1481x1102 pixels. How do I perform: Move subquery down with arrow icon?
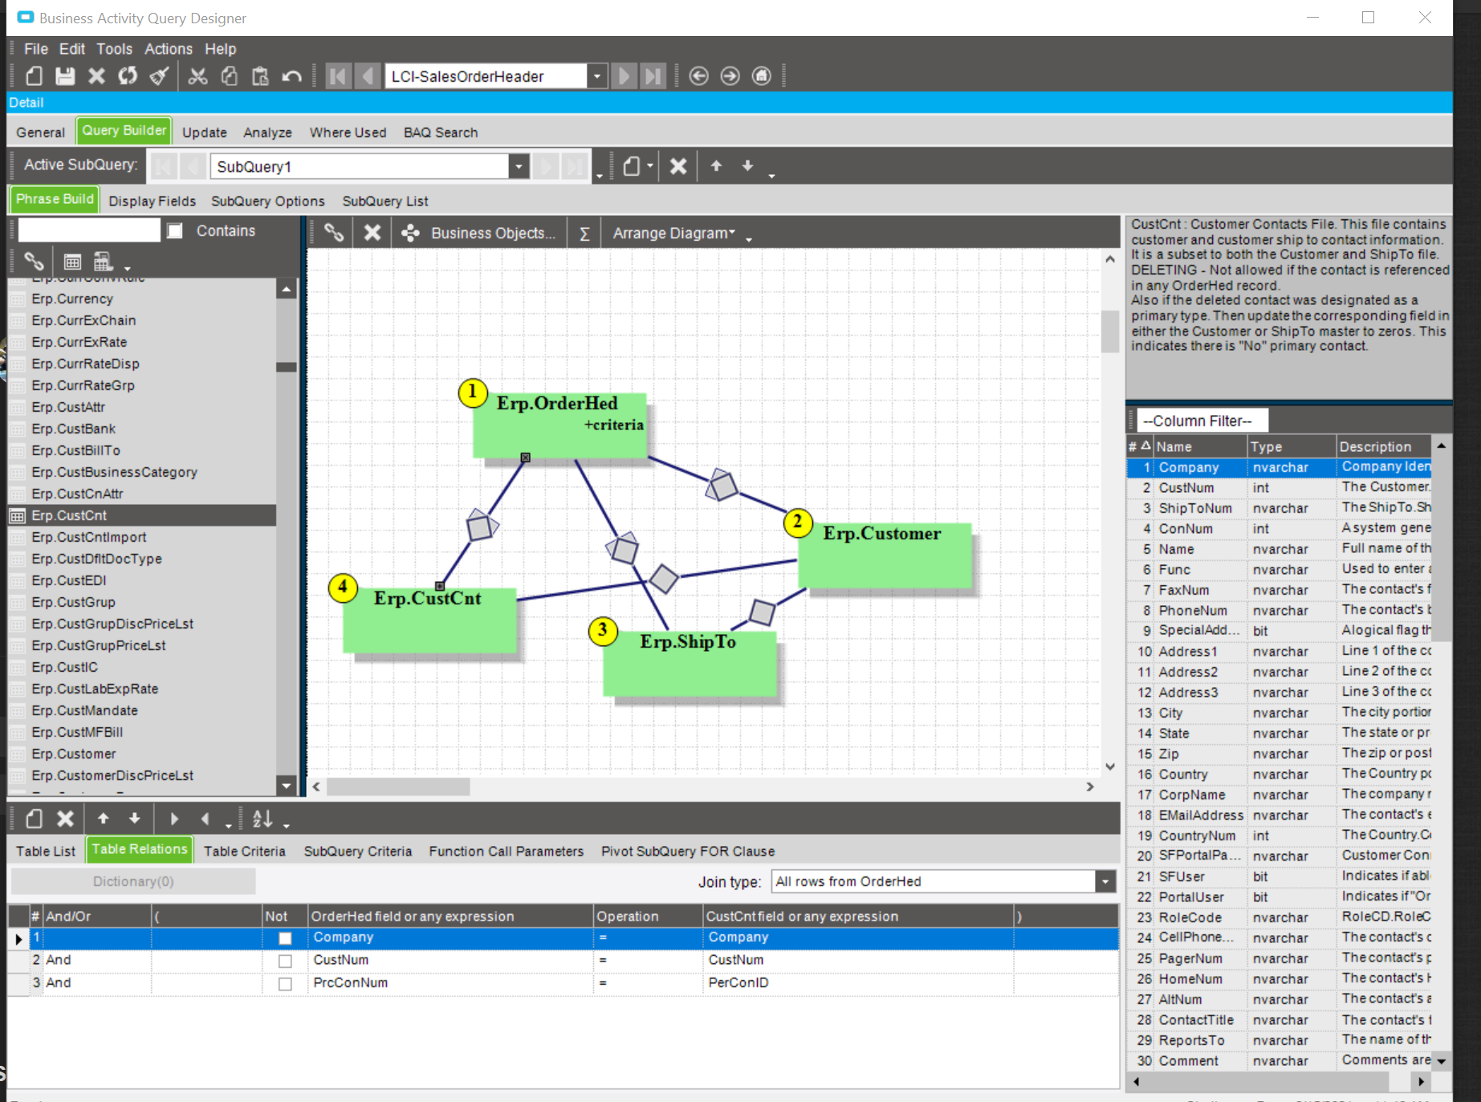pos(747,166)
